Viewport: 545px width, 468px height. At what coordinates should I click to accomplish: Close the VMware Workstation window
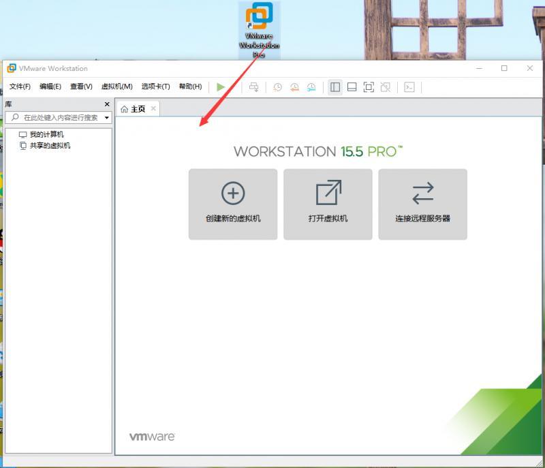(530, 68)
